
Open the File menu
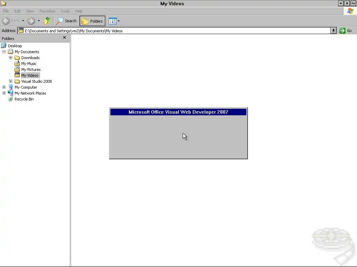point(6,11)
